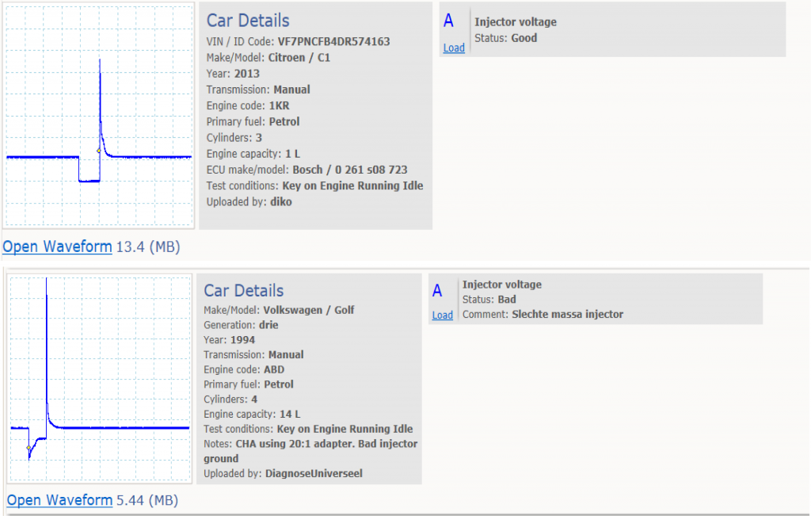Click the Citroen Test conditions entry
Screen dimensions: 811x516
click(x=314, y=185)
